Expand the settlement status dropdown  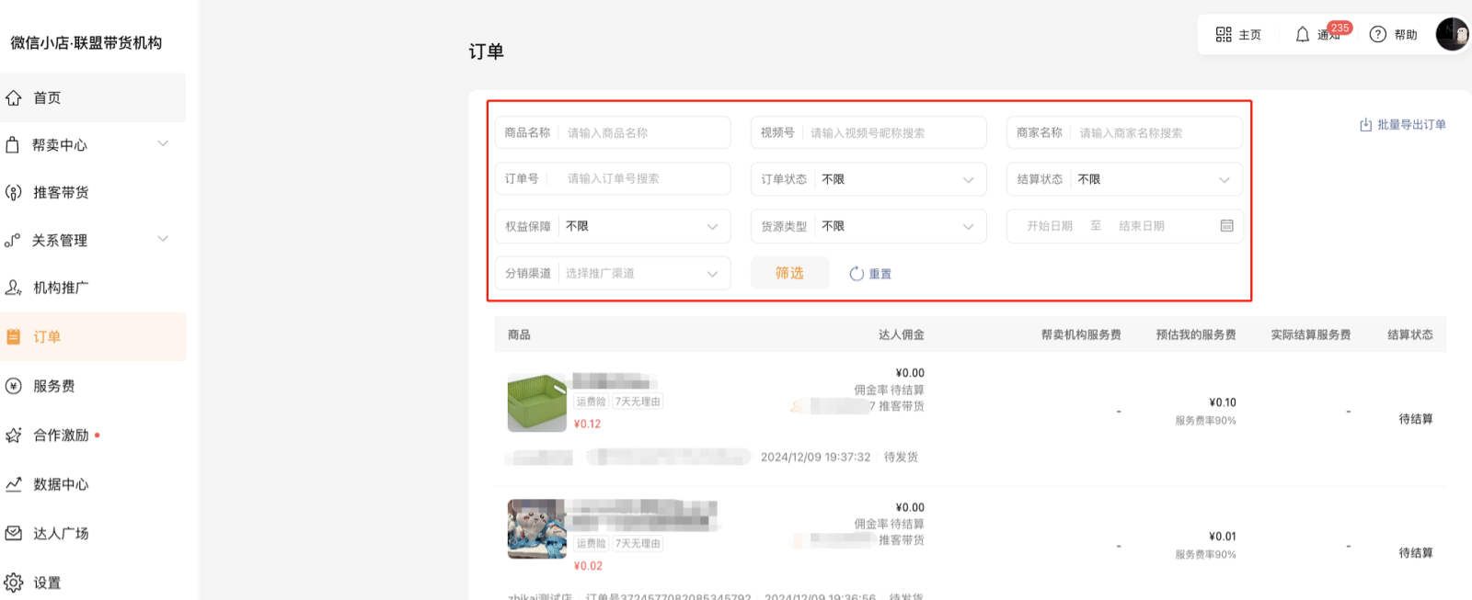[x=1124, y=179]
